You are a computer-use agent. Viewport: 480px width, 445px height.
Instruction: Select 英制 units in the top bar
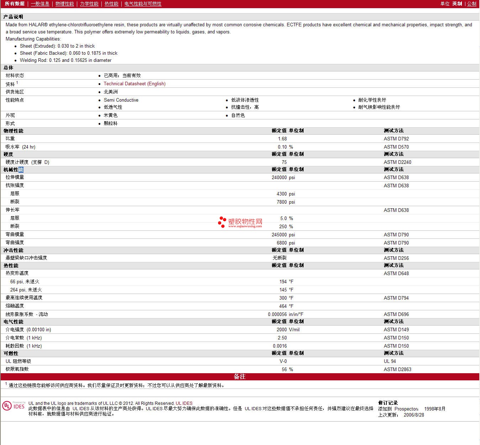tap(457, 4)
